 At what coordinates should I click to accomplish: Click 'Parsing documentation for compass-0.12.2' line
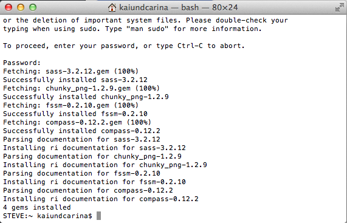(x=88, y=190)
